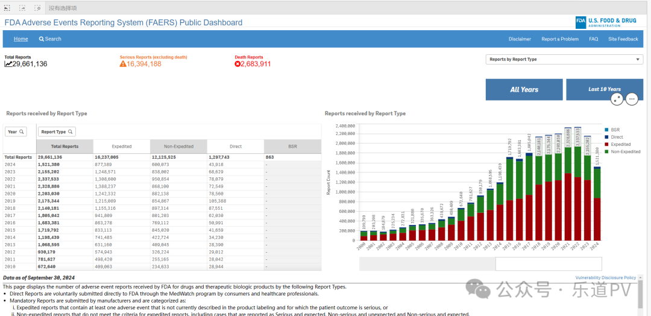Click the Direct column header
651x316 pixels.
tap(236, 147)
